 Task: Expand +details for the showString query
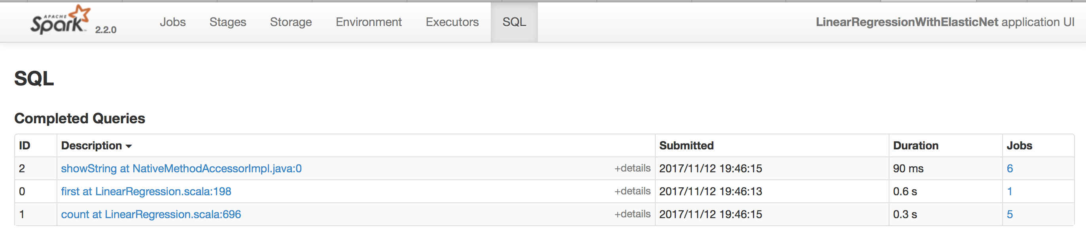point(632,168)
